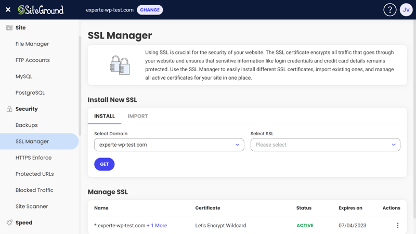Click the ACTIVE status label
The image size is (416, 234).
pos(305,226)
